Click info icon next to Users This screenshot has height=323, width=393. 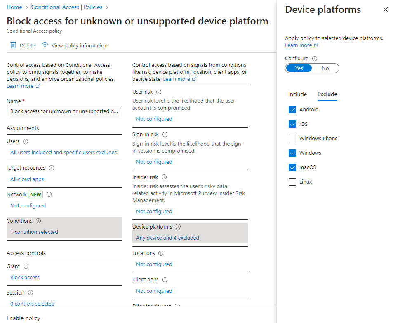[x=26, y=141]
